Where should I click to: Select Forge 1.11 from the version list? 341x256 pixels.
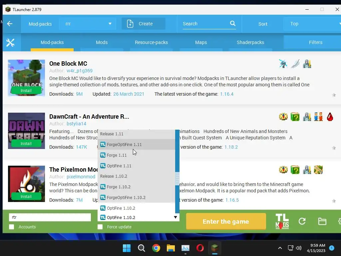click(x=136, y=155)
